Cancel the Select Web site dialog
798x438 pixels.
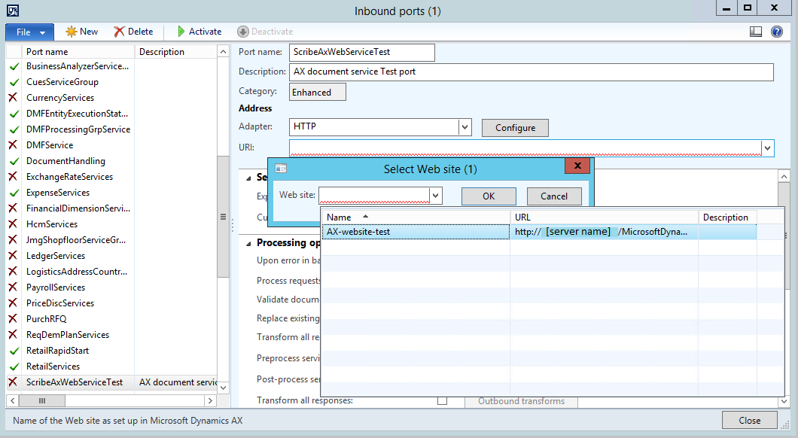(x=554, y=196)
